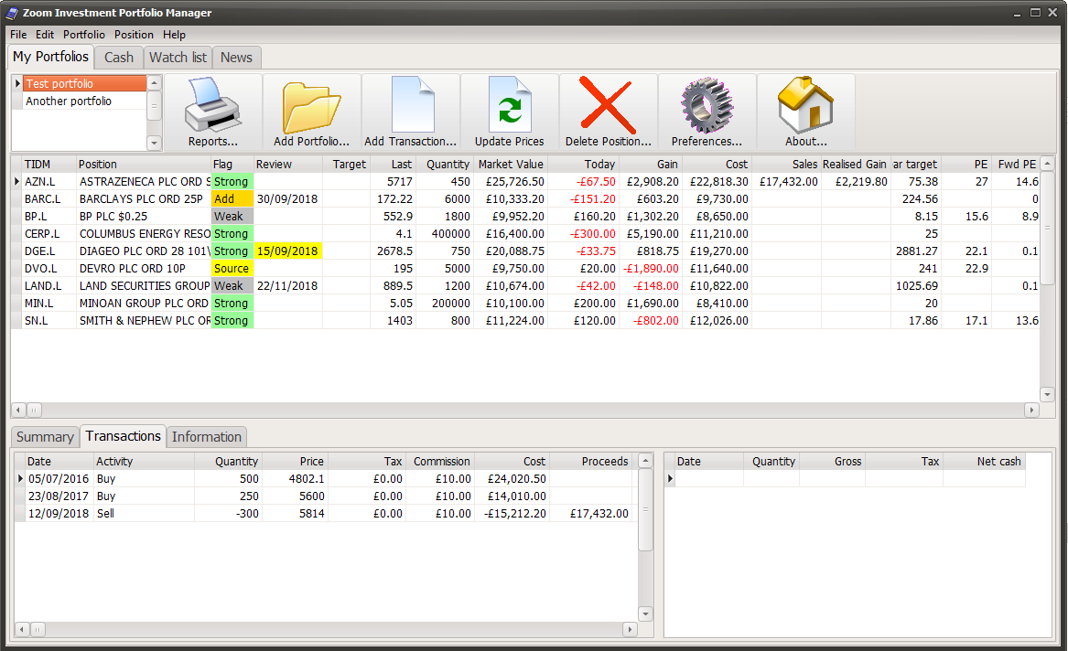Open the Reports printer icon
Image resolution: width=1068 pixels, height=651 pixels.
click(x=212, y=105)
